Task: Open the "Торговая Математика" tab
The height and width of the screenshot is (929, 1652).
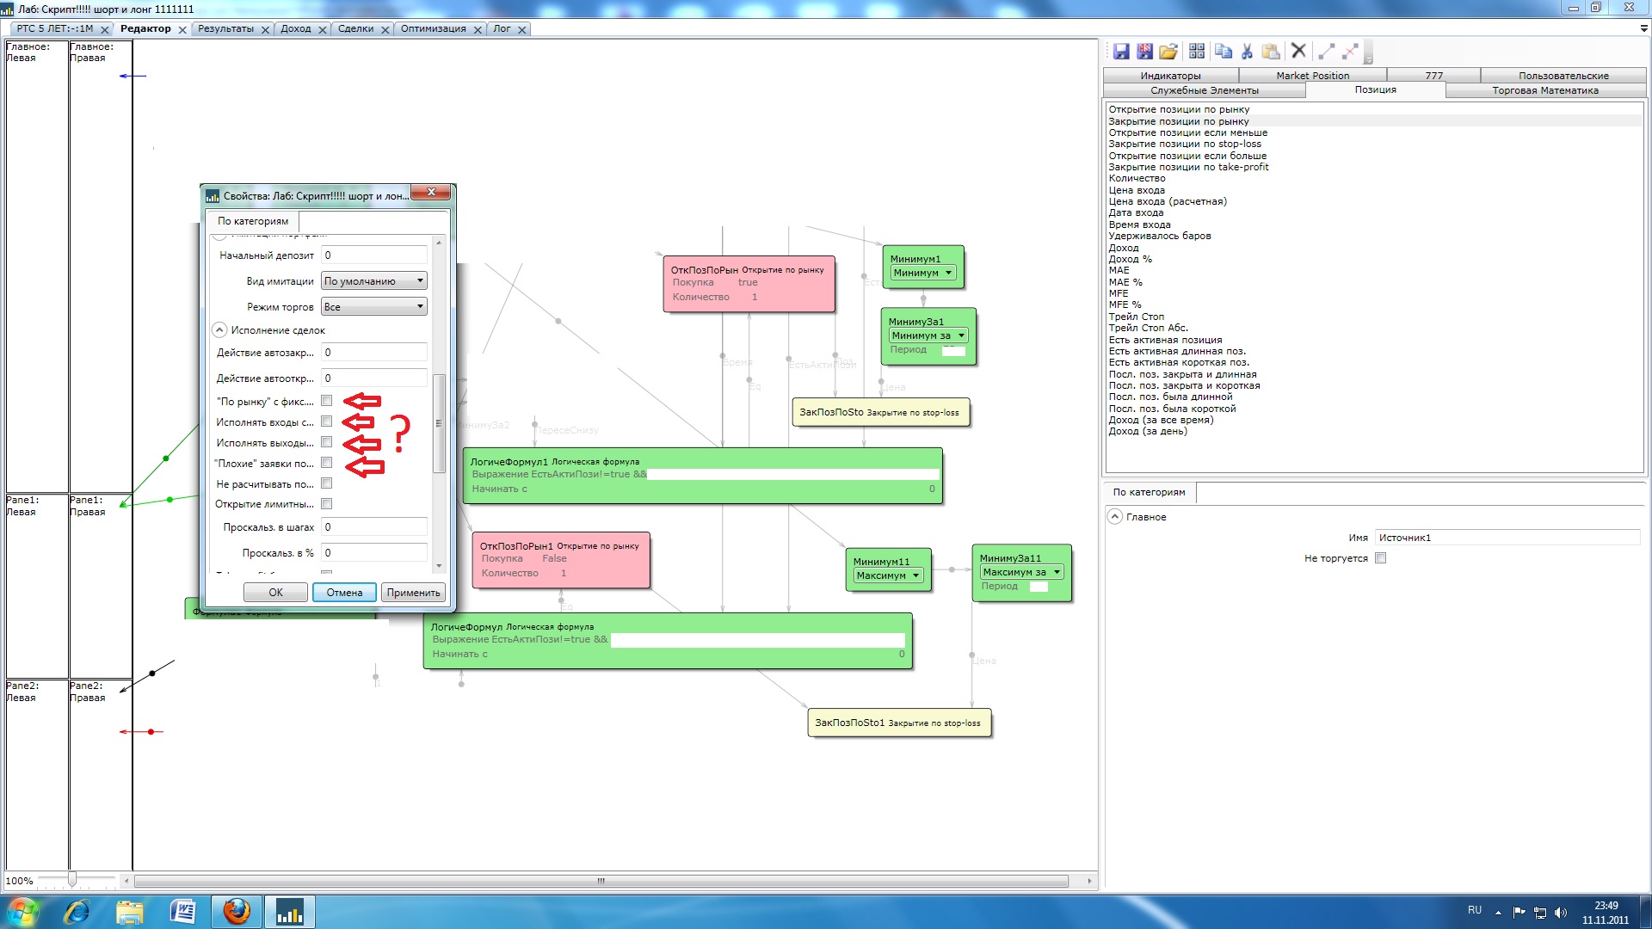Action: tap(1544, 90)
